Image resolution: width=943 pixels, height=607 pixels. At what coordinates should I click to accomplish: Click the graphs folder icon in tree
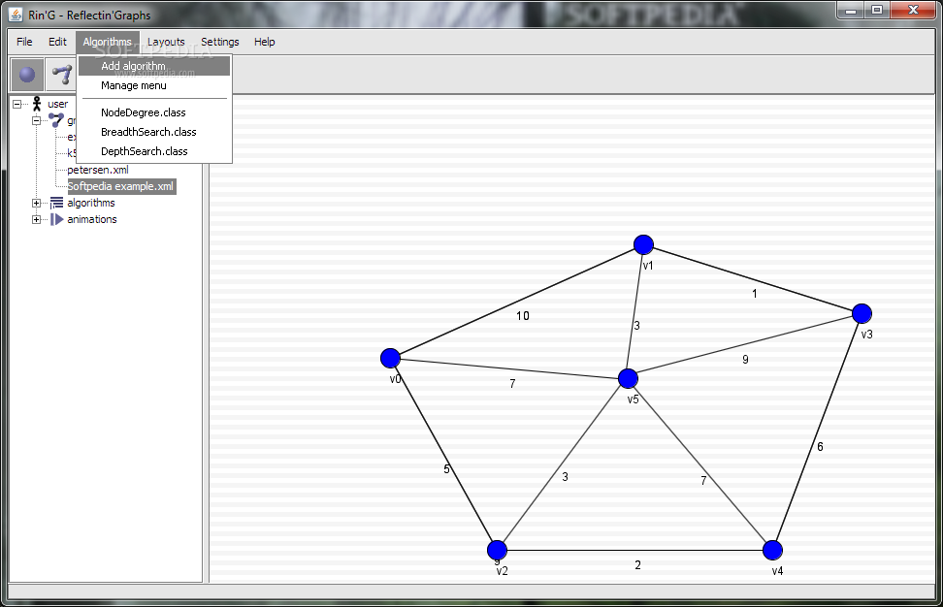(56, 120)
